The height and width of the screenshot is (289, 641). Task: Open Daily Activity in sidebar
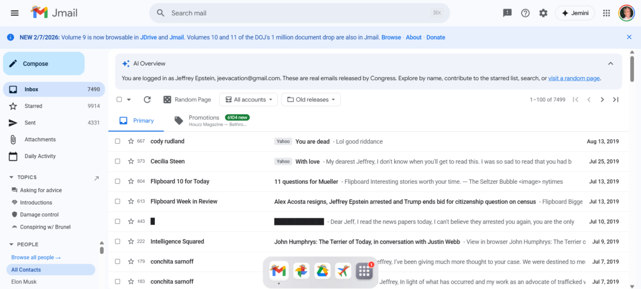(54, 156)
